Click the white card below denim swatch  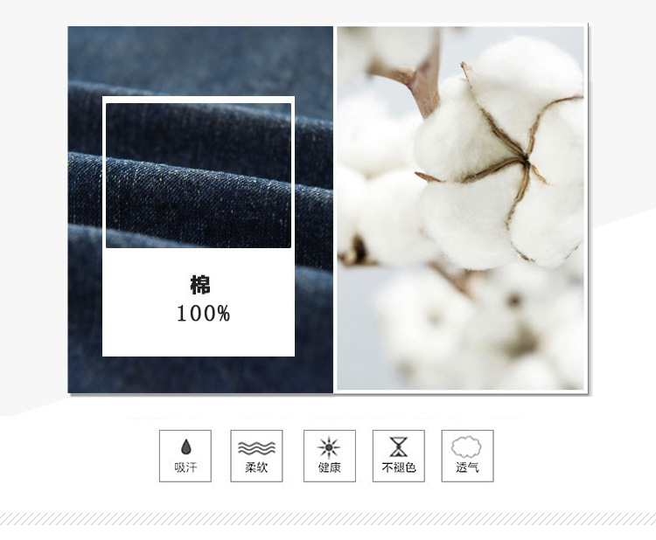199,302
